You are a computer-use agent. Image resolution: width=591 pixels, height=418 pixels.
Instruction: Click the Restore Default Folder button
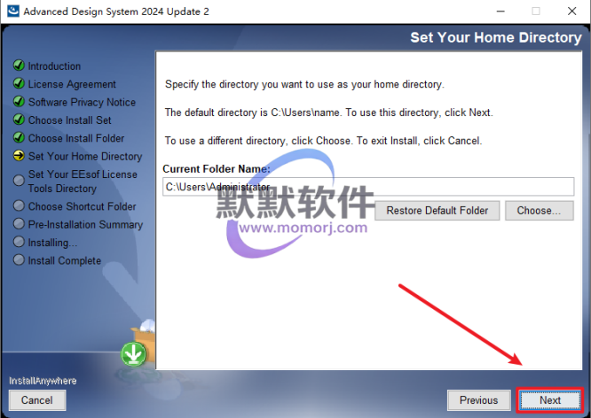click(x=437, y=210)
